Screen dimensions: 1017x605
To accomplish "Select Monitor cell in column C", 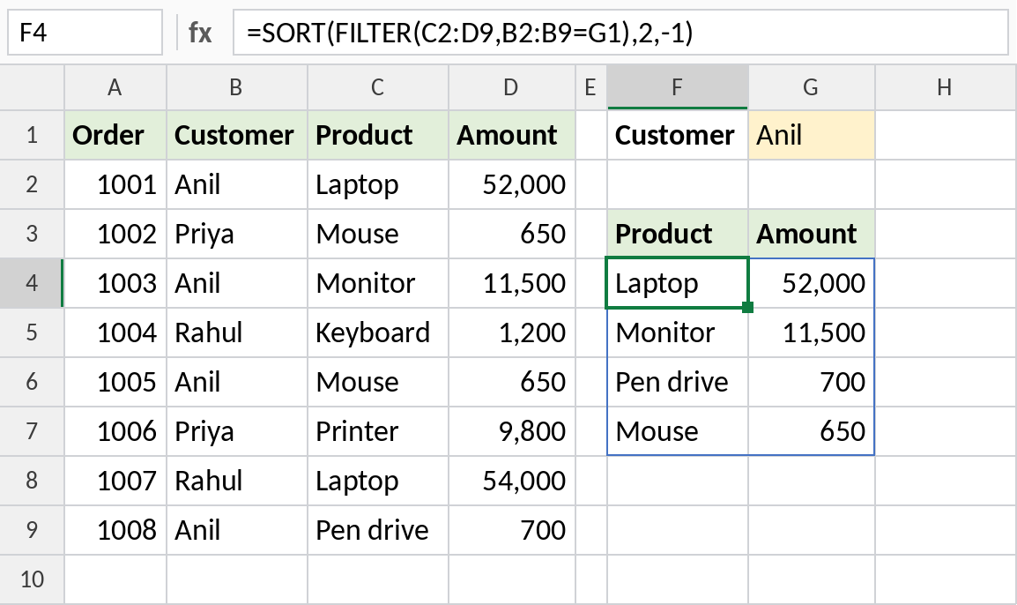I will pyautogui.click(x=377, y=283).
